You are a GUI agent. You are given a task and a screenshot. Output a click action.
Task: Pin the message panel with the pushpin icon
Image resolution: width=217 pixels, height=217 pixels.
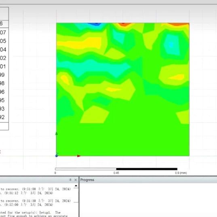click(70, 180)
